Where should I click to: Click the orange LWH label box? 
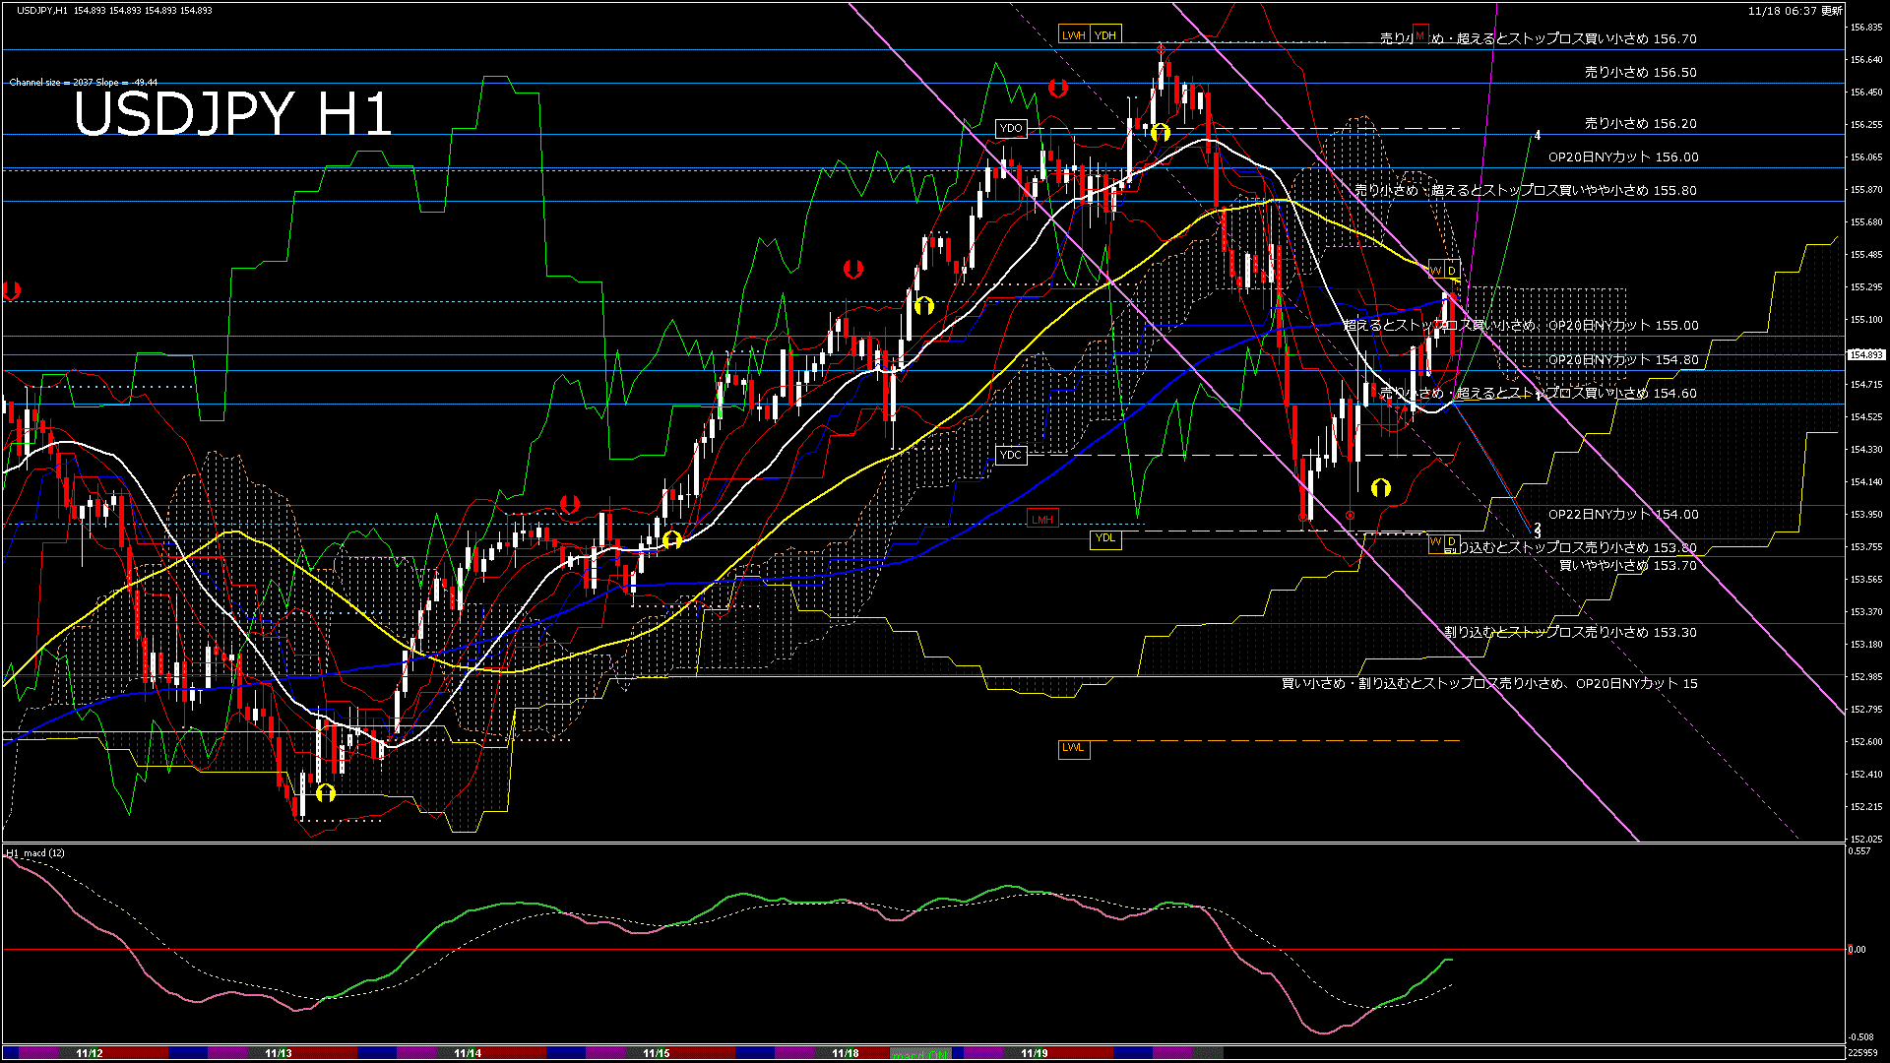1074,35
